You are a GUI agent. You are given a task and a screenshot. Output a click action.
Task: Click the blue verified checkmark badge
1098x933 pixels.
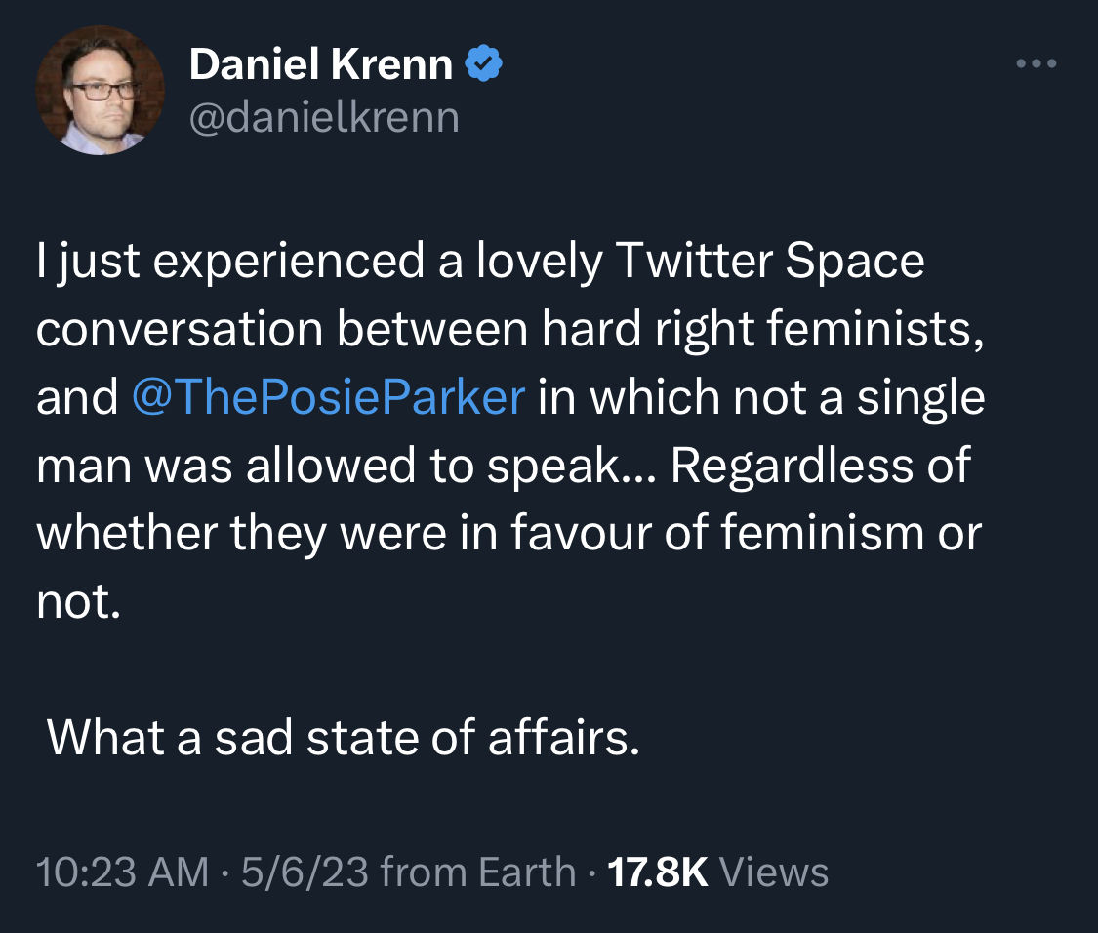click(483, 64)
